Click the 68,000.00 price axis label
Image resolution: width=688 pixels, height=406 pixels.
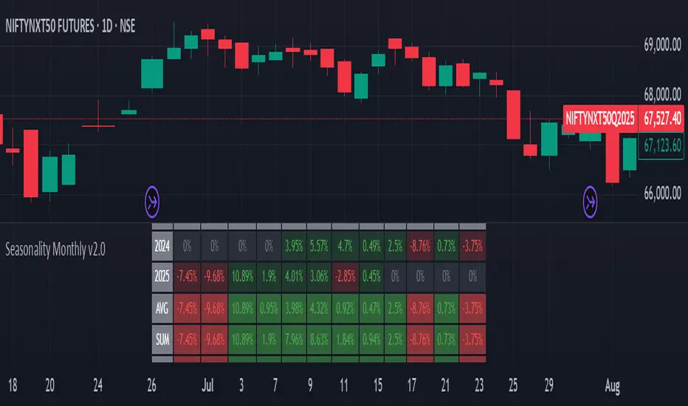click(661, 94)
